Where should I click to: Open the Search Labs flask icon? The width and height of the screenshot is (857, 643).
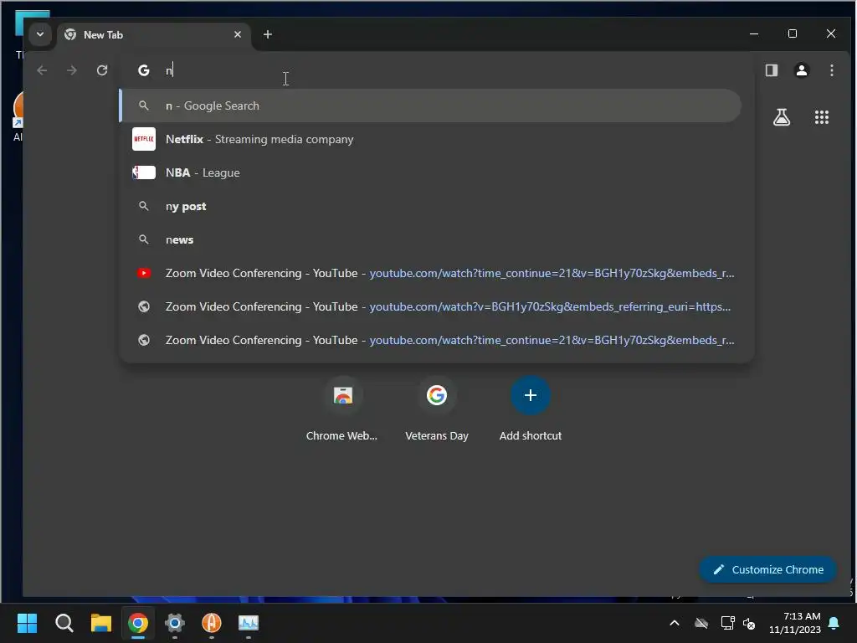click(x=782, y=117)
